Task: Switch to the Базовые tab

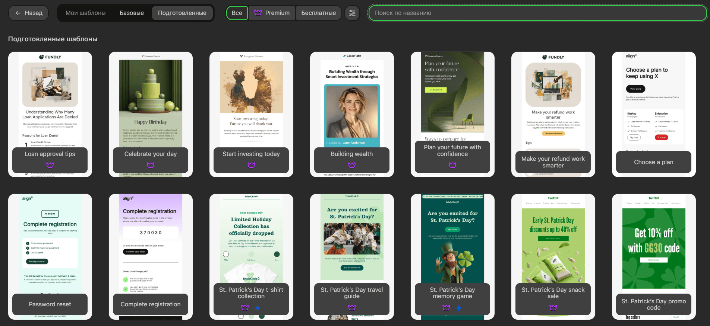Action: pos(132,13)
